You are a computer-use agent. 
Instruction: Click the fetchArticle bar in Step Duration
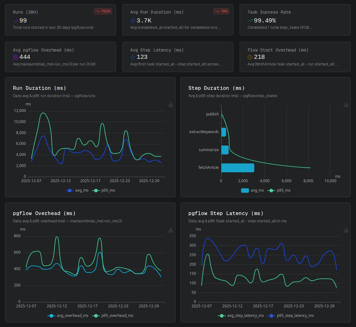point(238,168)
